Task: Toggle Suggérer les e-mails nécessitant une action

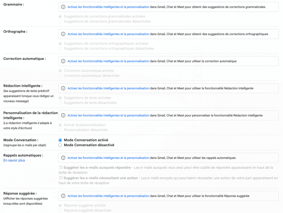Action: pos(61,178)
